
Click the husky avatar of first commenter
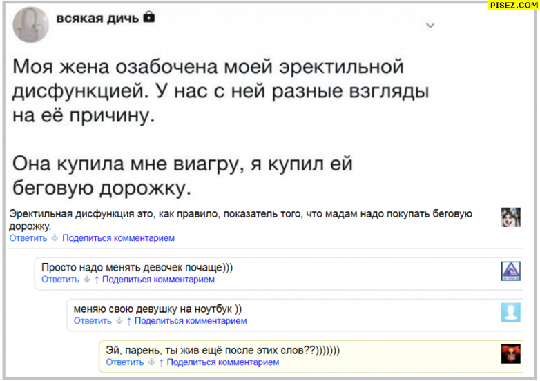[510, 217]
